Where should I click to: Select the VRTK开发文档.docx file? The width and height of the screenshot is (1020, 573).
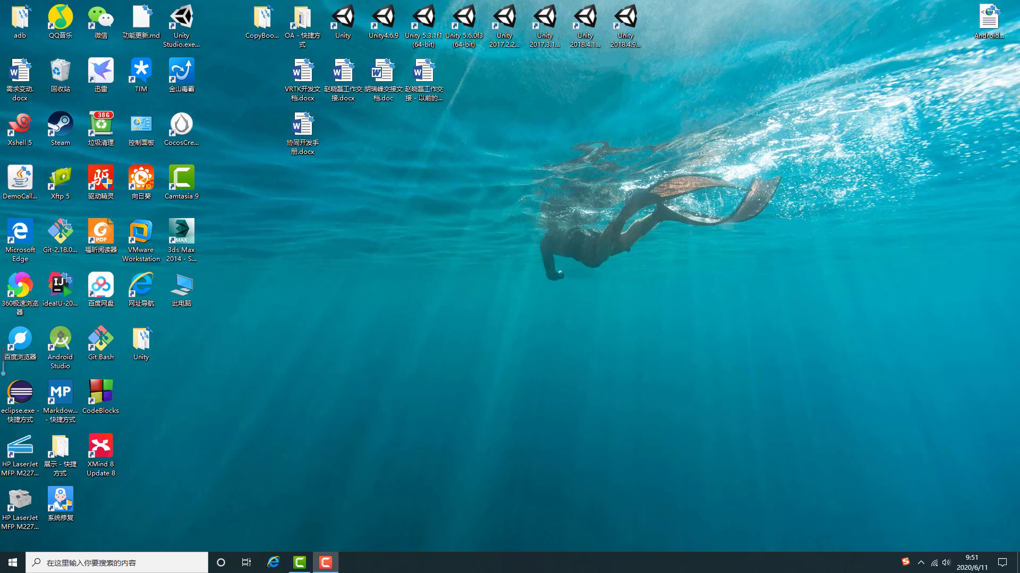coord(303,80)
